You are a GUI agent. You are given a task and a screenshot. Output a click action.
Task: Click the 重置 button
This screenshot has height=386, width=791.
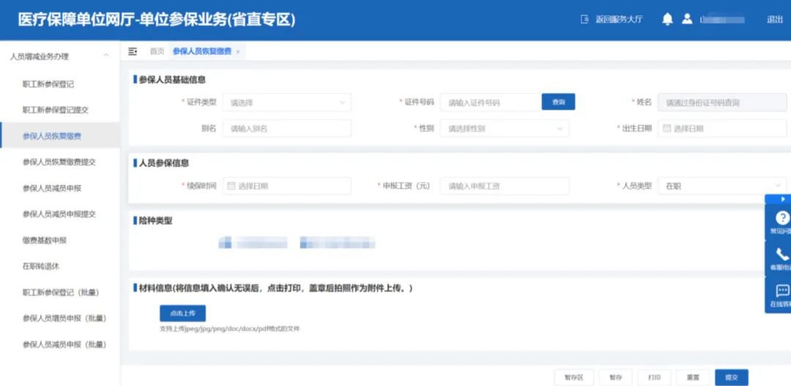click(x=693, y=377)
